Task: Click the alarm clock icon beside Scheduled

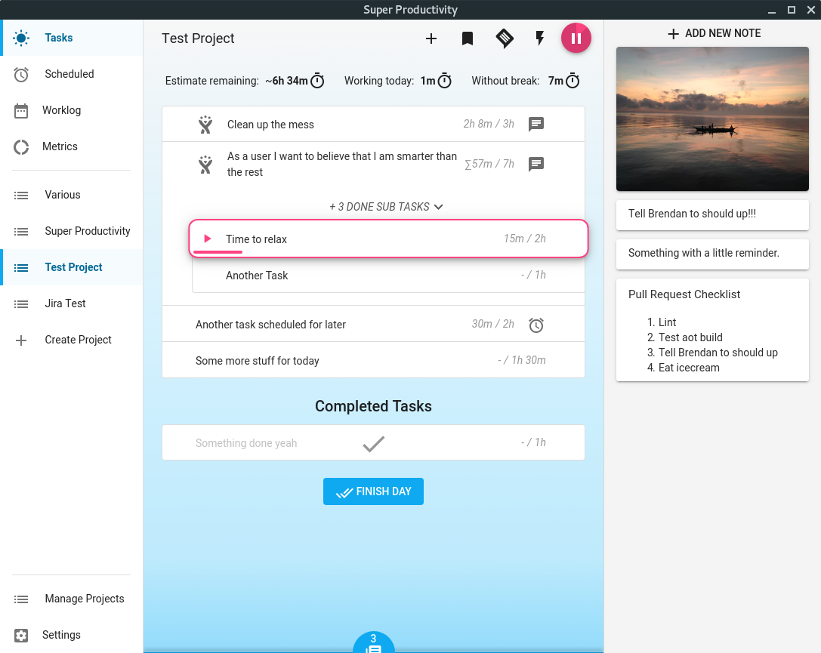Action: [21, 74]
